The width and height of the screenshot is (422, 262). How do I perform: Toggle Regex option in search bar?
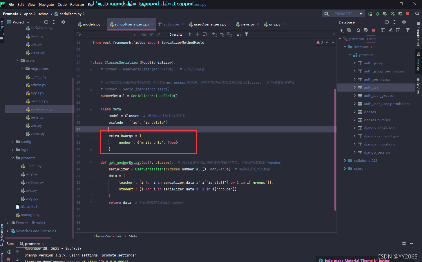click(159, 34)
